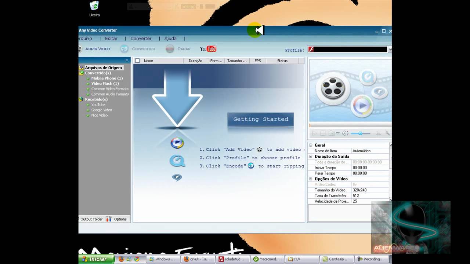The height and width of the screenshot is (264, 470).
Task: Open Lixeira recycle bin desktop icon
Action: [x=94, y=9]
